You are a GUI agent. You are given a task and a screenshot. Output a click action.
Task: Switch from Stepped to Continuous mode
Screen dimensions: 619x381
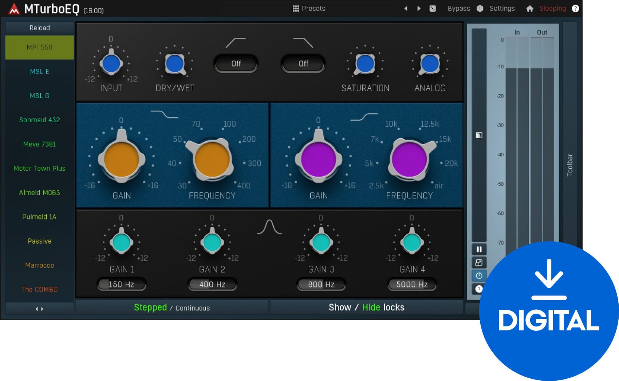click(x=192, y=307)
